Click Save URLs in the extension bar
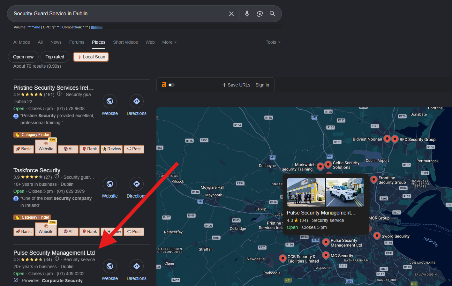Viewport: 452px width, 286px height. tap(236, 85)
